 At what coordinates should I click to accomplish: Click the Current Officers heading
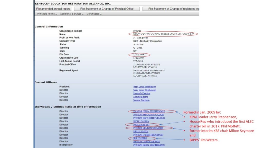46,82
